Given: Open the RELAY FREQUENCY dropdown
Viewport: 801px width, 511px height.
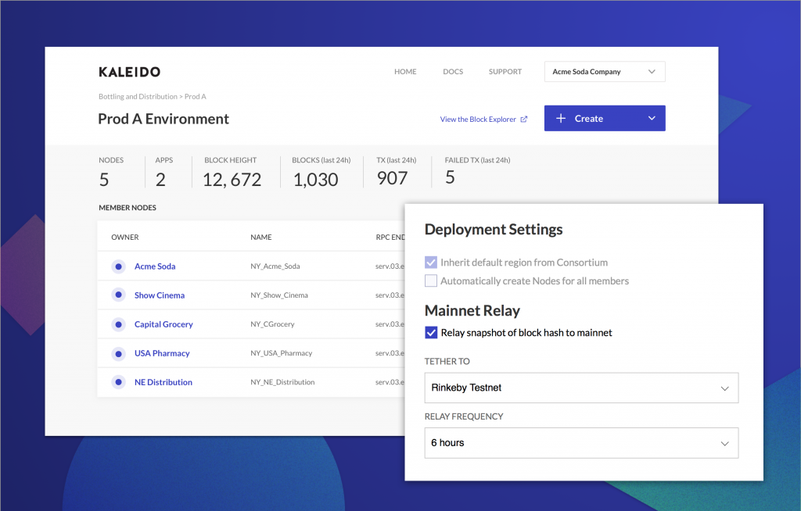Looking at the screenshot, I should pos(581,442).
